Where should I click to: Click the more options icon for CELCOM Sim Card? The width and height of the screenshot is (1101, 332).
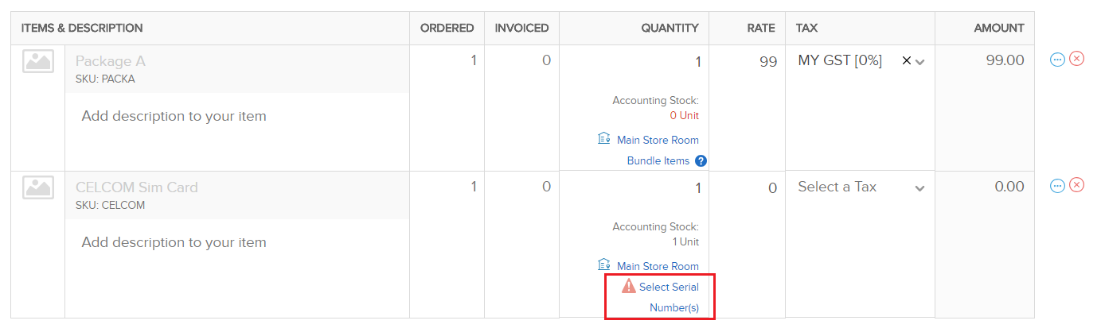[x=1057, y=186]
